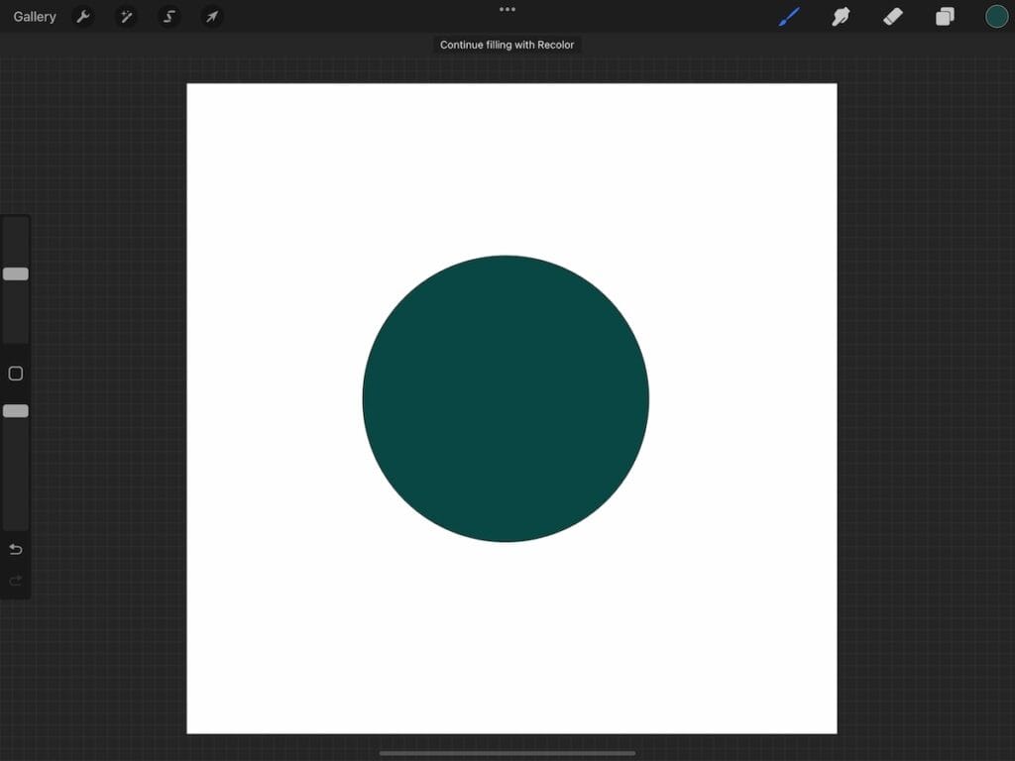Activate the Selection tool

click(169, 16)
